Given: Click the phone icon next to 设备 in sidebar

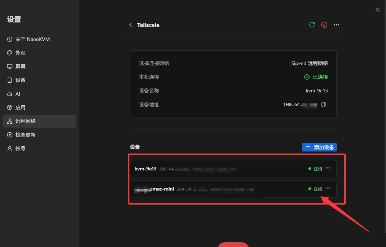Looking at the screenshot, I should pyautogui.click(x=10, y=80).
